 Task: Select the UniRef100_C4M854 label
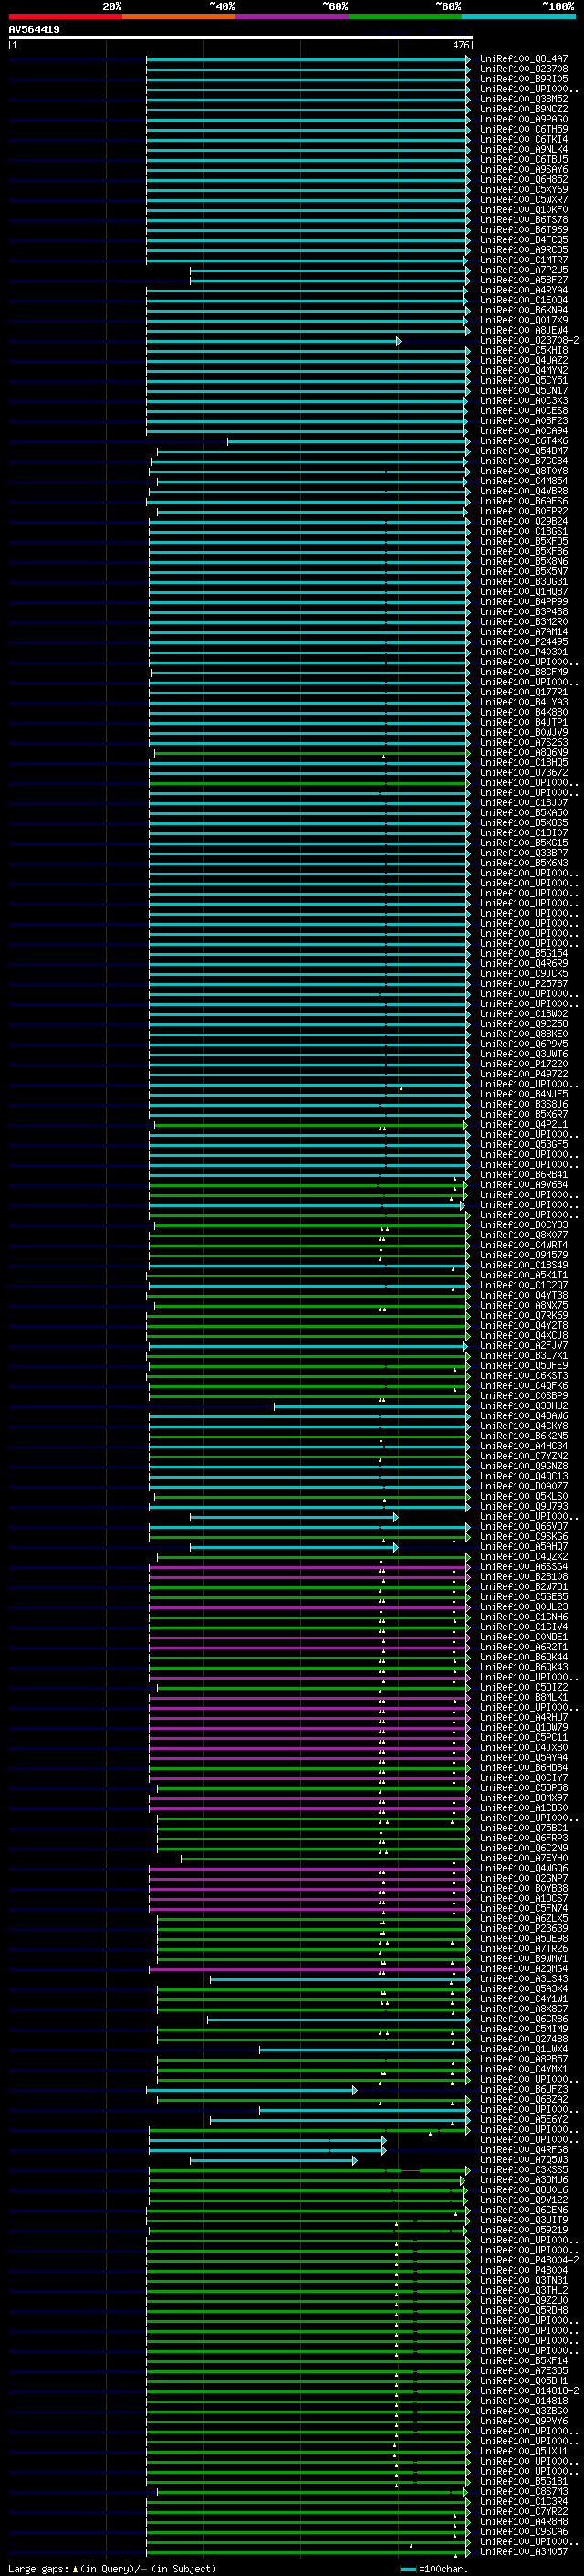pyautogui.click(x=523, y=480)
